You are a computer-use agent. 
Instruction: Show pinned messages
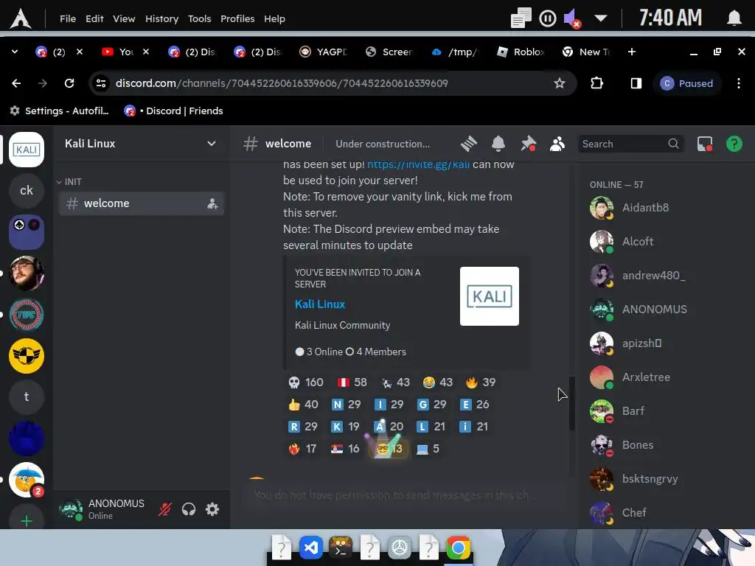click(528, 144)
